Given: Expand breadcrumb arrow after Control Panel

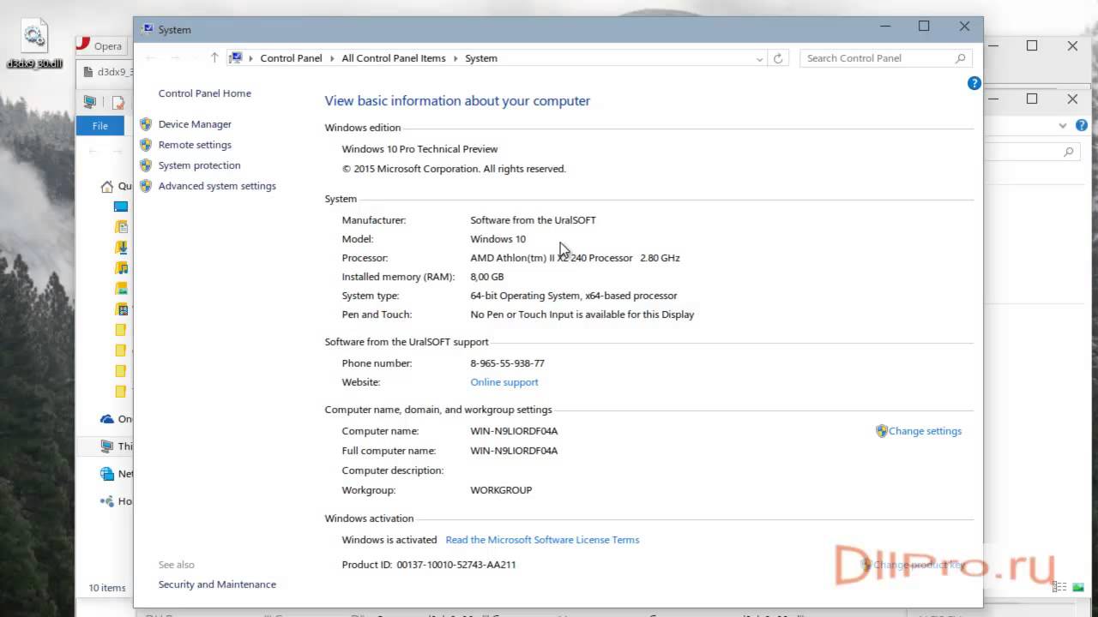Looking at the screenshot, I should (x=332, y=58).
